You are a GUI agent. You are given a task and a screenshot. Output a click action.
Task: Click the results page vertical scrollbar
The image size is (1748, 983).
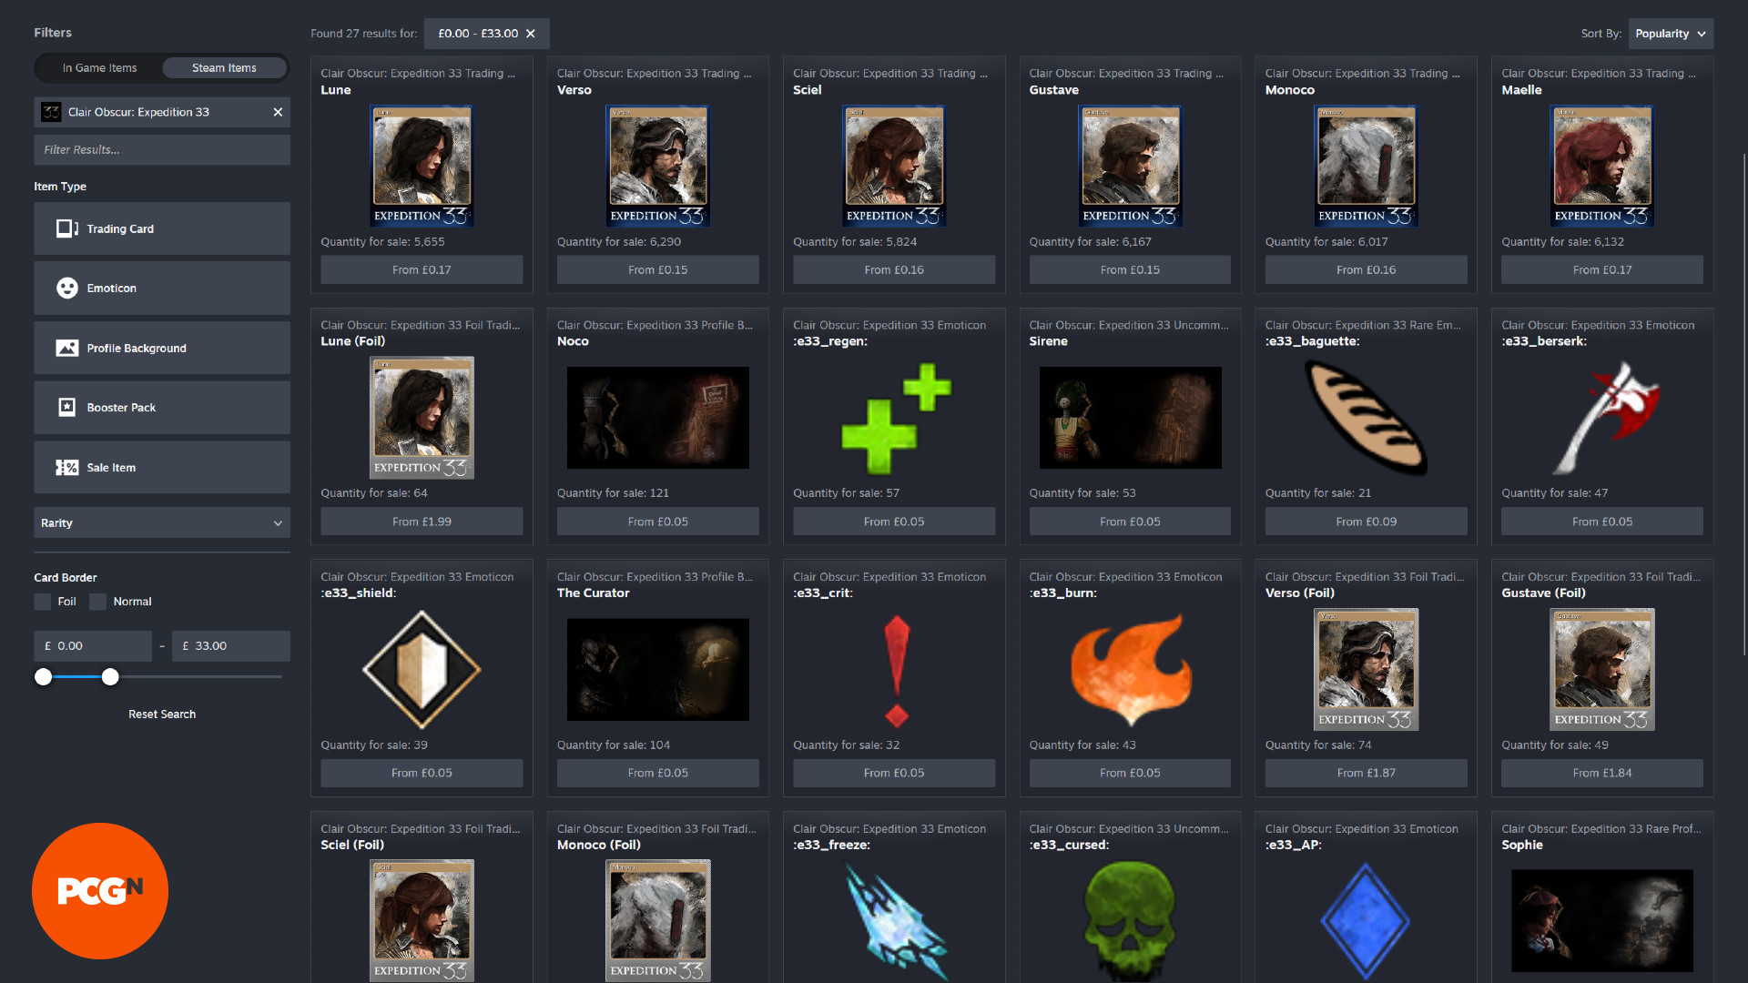(1743, 404)
